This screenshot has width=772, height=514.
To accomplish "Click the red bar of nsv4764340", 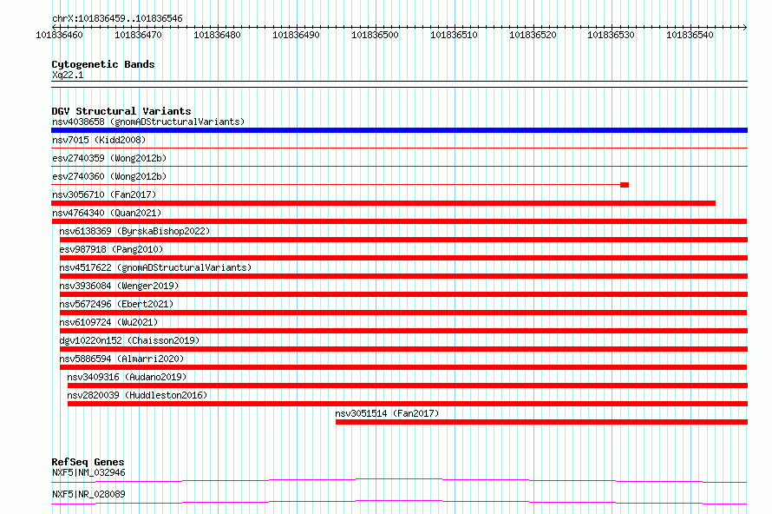I will click(x=399, y=221).
